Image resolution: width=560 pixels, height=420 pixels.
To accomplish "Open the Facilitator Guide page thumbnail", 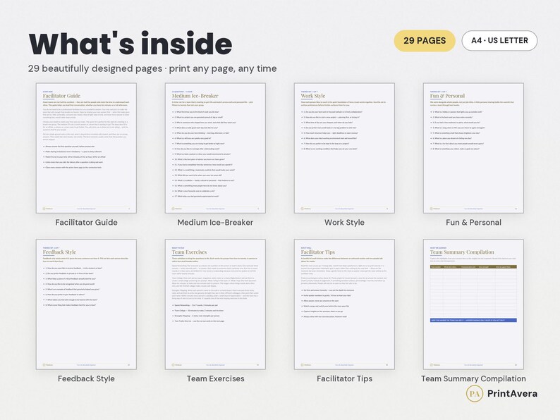I will click(x=86, y=148).
